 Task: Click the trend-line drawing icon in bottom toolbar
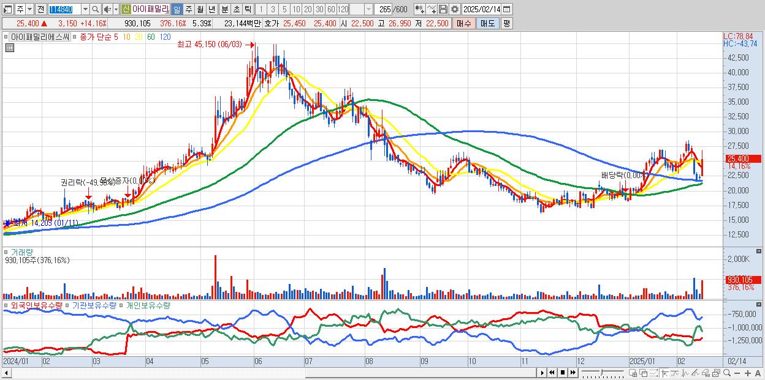click(675, 373)
